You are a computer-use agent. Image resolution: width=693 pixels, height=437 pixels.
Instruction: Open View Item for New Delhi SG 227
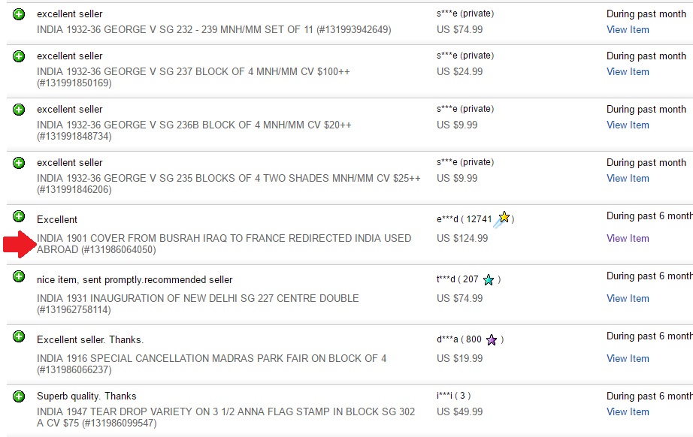pyautogui.click(x=628, y=298)
